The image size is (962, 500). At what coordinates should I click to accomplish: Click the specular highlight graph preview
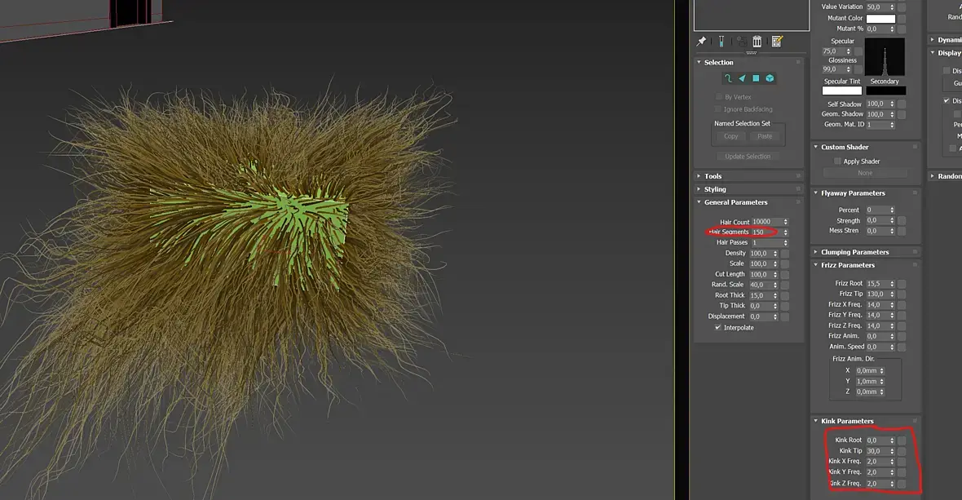coord(885,56)
